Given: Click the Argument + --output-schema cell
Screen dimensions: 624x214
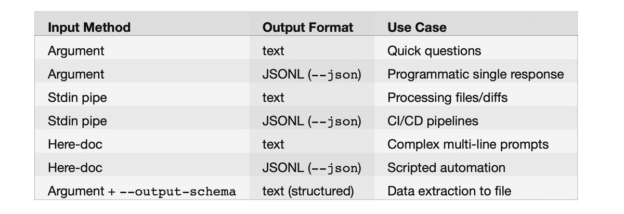Looking at the screenshot, I should (x=142, y=191).
